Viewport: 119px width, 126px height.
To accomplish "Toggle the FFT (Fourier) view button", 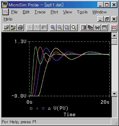I will [x=90, y=27].
